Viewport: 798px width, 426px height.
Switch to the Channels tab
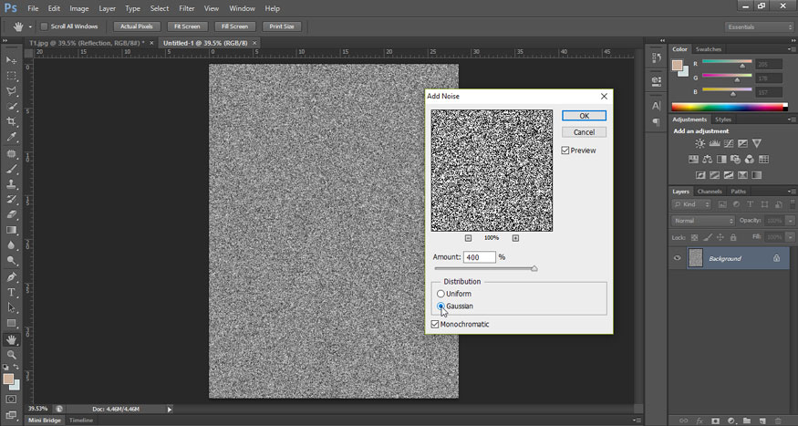pos(710,192)
